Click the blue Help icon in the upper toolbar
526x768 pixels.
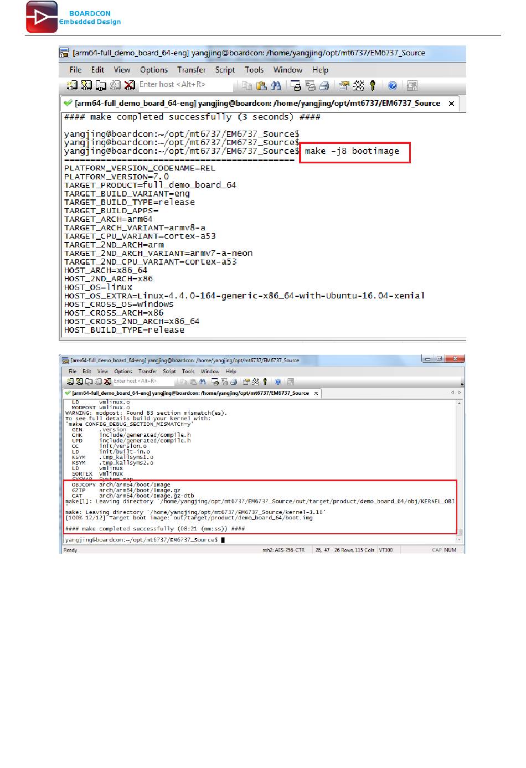tap(393, 85)
